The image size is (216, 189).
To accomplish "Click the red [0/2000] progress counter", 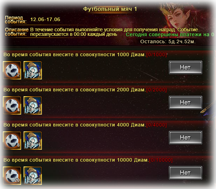I will (157, 90).
